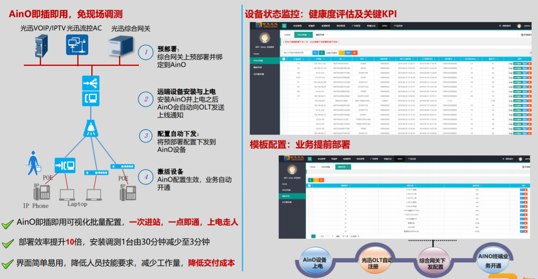Click the 详情 button in device row 113

pyautogui.click(x=510, y=63)
